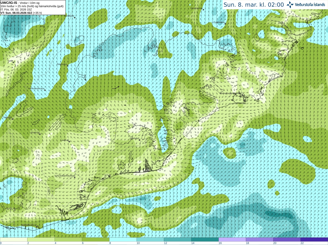This screenshot has height=245, width=328.
Task: Select the 4–6 m/s legend color swatch
Action: (x=68, y=240)
